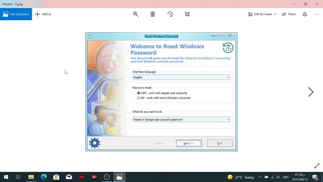Rotate the image with the rotate icon

point(170,14)
